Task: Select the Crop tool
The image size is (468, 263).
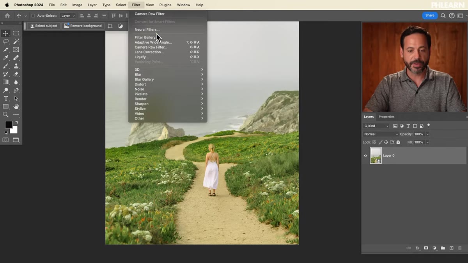Action: click(5, 49)
